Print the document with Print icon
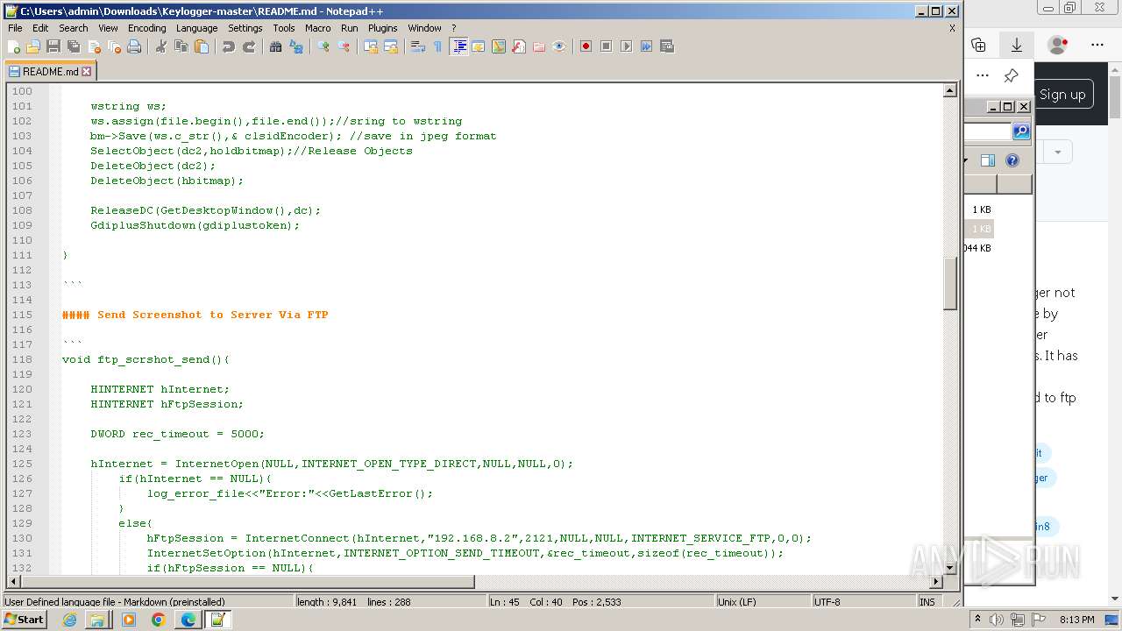Screen dimensions: 1122x631 coord(134,46)
